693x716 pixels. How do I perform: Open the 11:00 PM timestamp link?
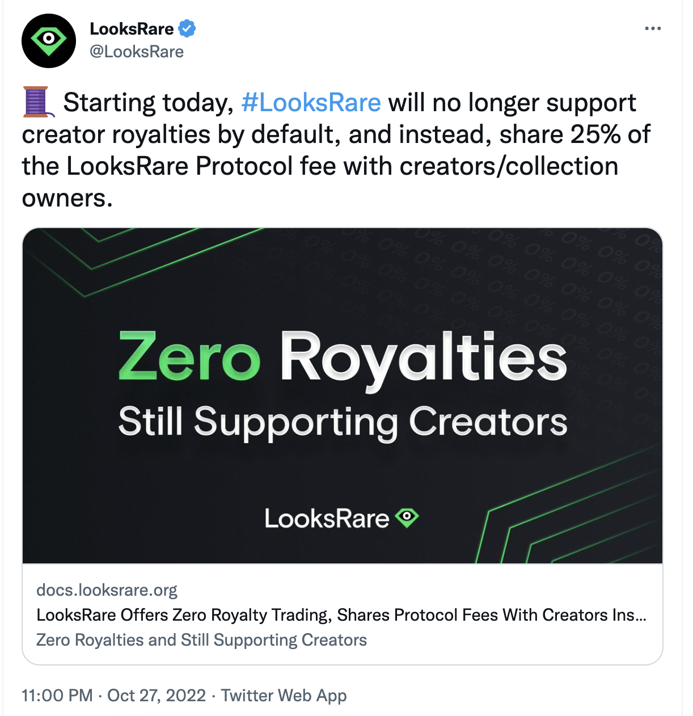(x=57, y=696)
